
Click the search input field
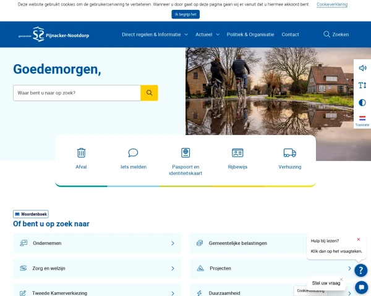[77, 93]
